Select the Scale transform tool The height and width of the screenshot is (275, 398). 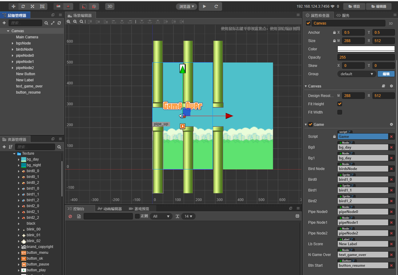coord(33,6)
